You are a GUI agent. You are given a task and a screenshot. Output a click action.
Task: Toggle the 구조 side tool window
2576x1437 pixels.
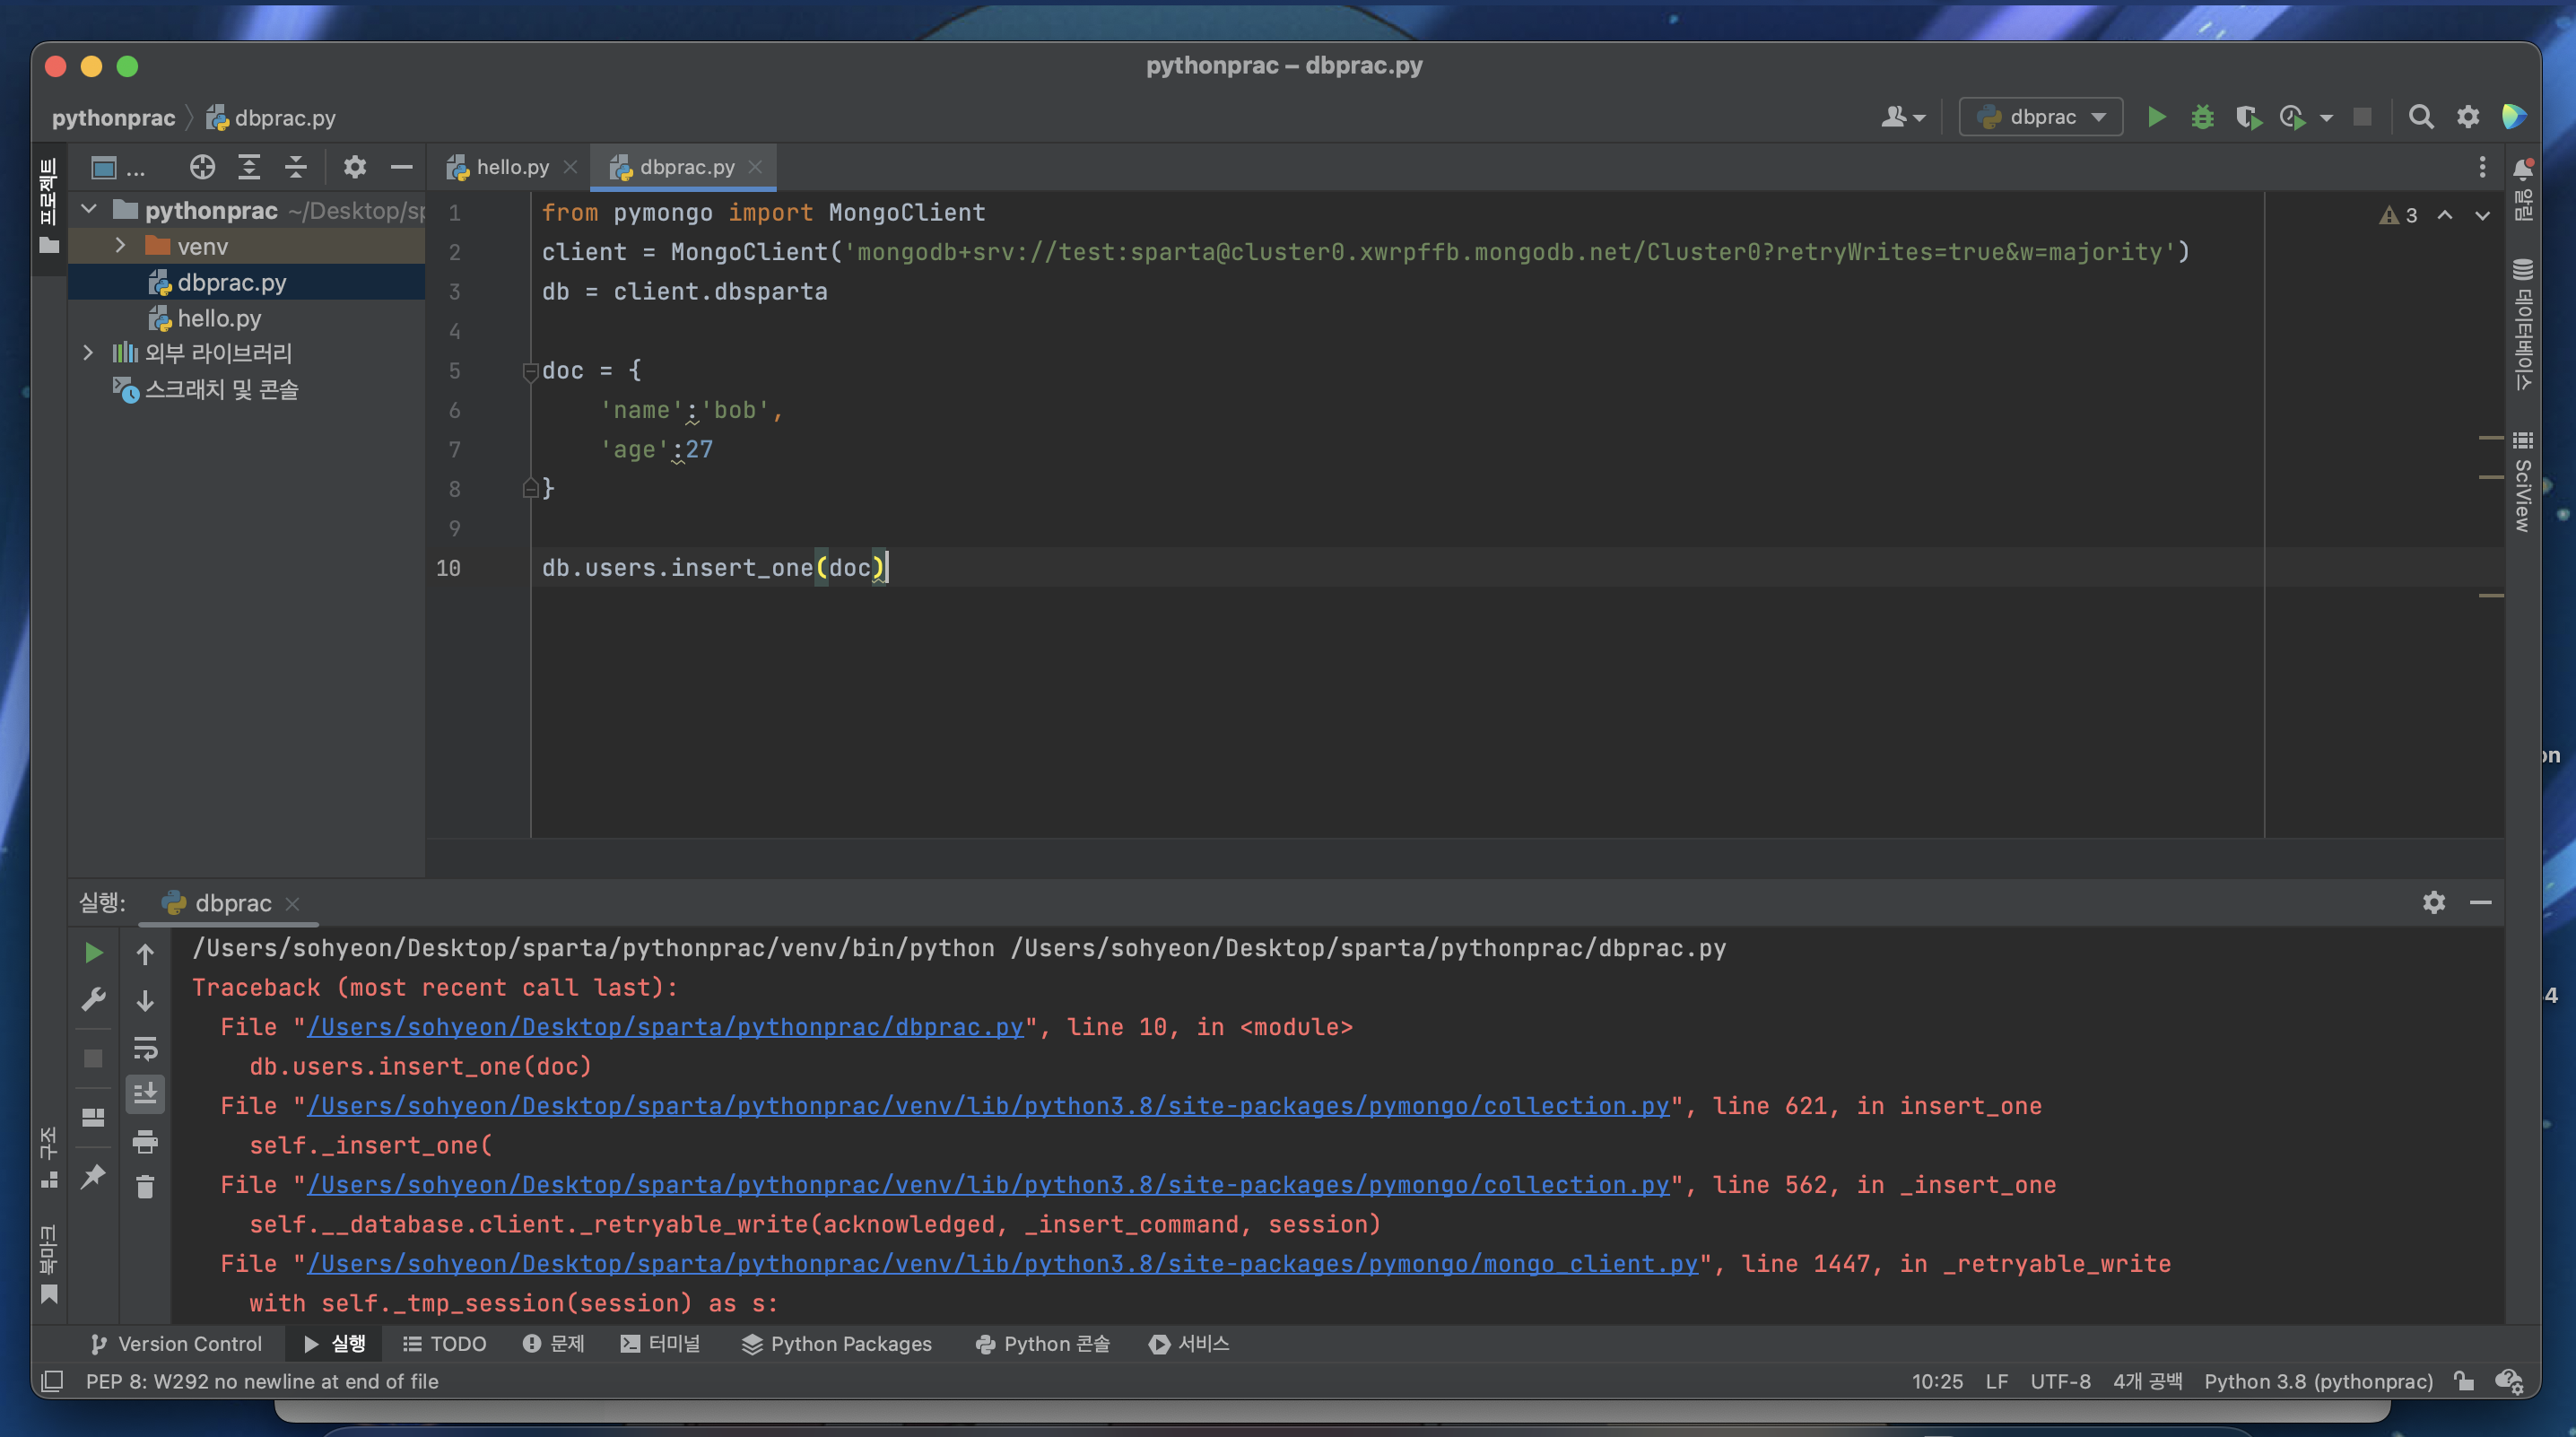click(48, 1157)
